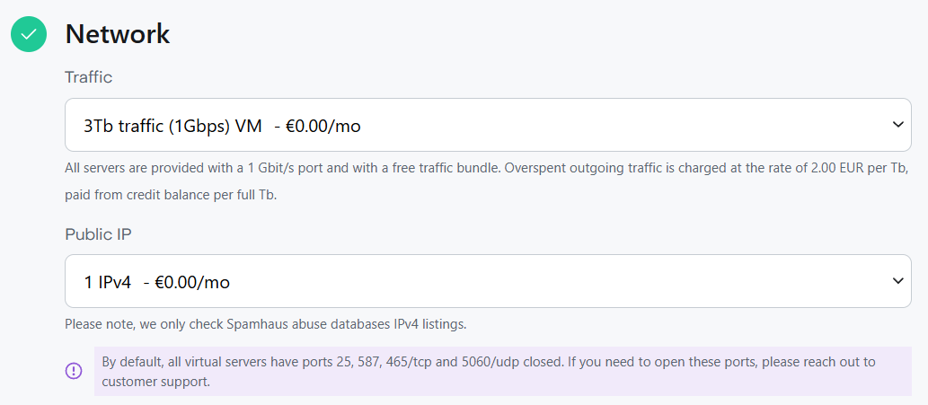Image resolution: width=928 pixels, height=405 pixels.
Task: Expand the Traffic dropdown chevron arrow
Action: coord(897,125)
